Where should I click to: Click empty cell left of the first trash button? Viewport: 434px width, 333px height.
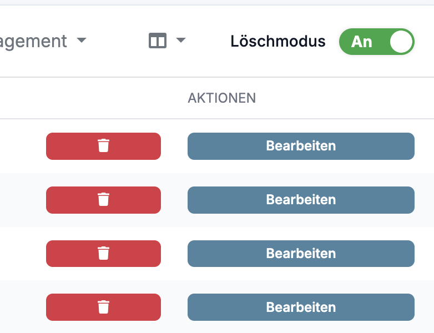(x=22, y=146)
